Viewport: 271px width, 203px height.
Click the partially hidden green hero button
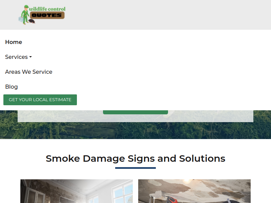point(135,112)
